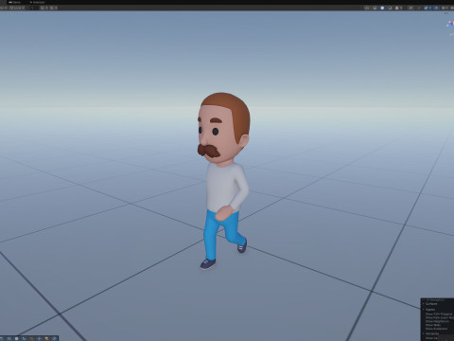Screen dimensions: 454x341
Task: Collapse the Agents section in AI Navigation overlay
Action: 424,310
